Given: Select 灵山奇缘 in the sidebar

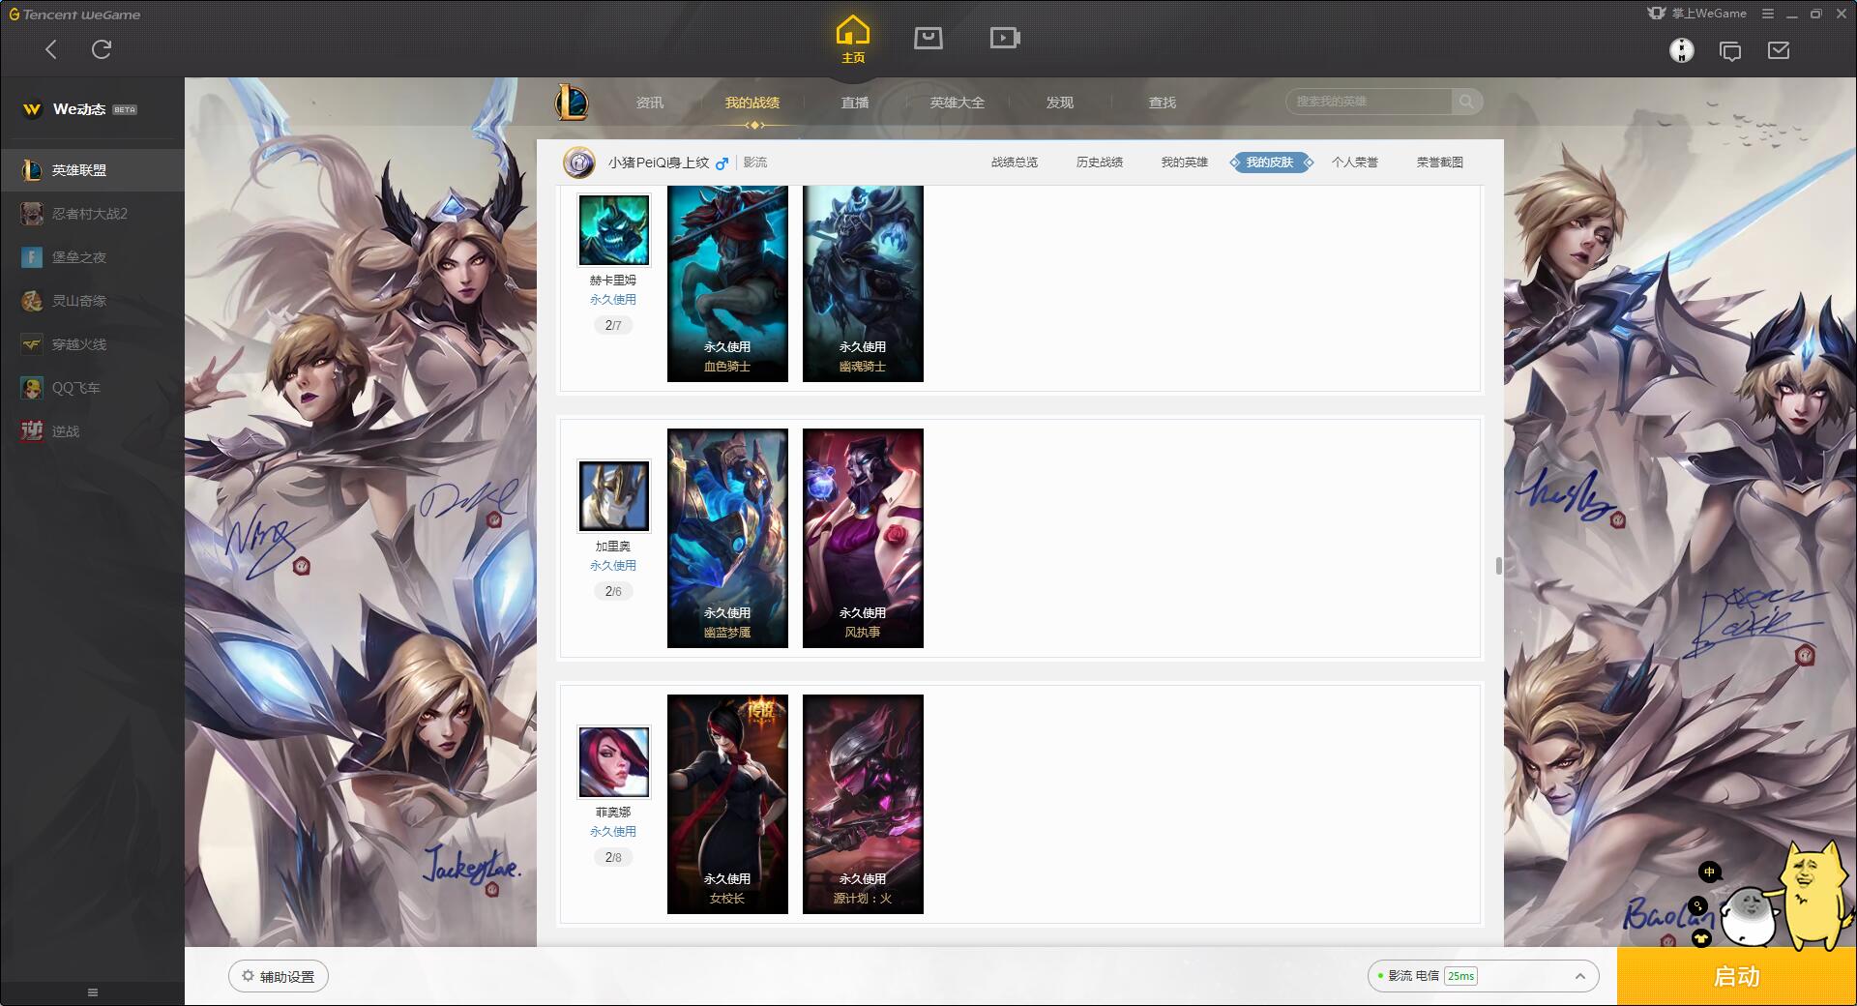Looking at the screenshot, I should tap(92, 301).
